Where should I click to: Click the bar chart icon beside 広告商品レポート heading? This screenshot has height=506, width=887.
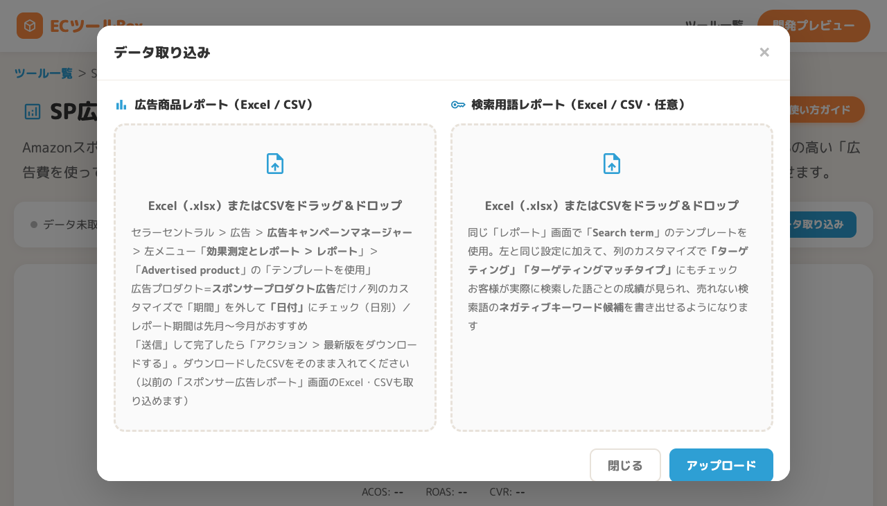121,105
